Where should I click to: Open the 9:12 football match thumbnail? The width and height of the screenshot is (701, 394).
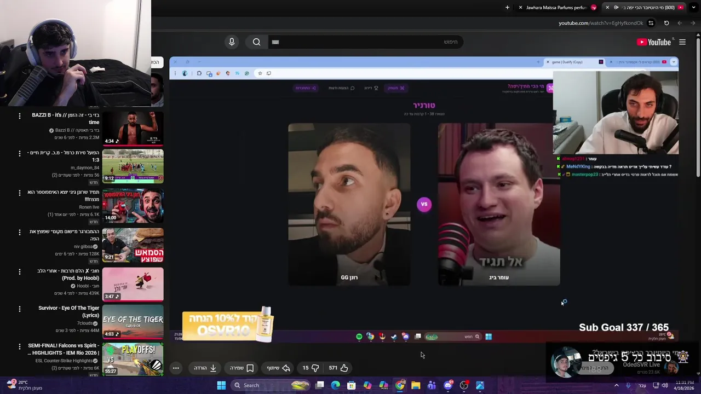(x=133, y=166)
